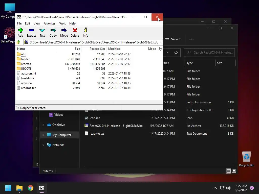Click the red Delete toolbar icon

click(x=75, y=32)
